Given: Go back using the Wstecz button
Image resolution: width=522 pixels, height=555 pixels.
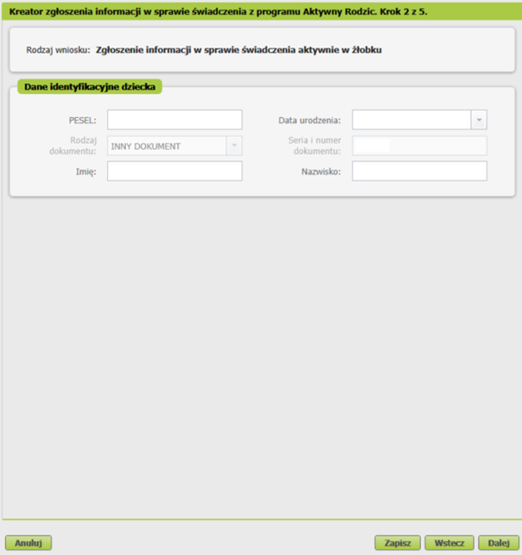Looking at the screenshot, I should coord(450,543).
